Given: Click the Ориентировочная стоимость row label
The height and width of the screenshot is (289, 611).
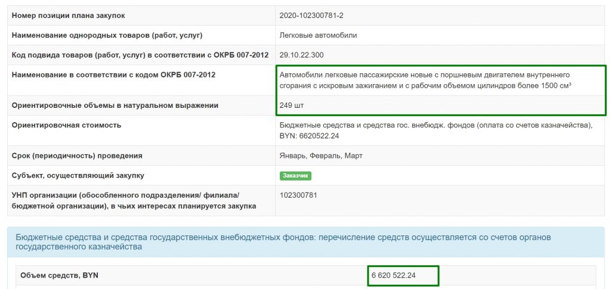Looking at the screenshot, I should pyautogui.click(x=66, y=125).
